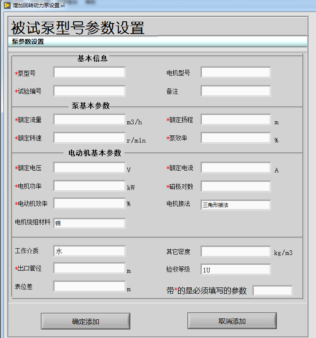This screenshot has height=338, width=316.
Task: Click the 基本信息 section heading
Action: [x=92, y=59]
